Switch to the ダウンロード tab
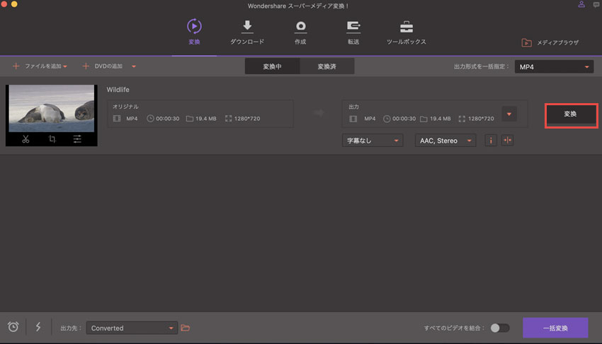 [x=247, y=32]
